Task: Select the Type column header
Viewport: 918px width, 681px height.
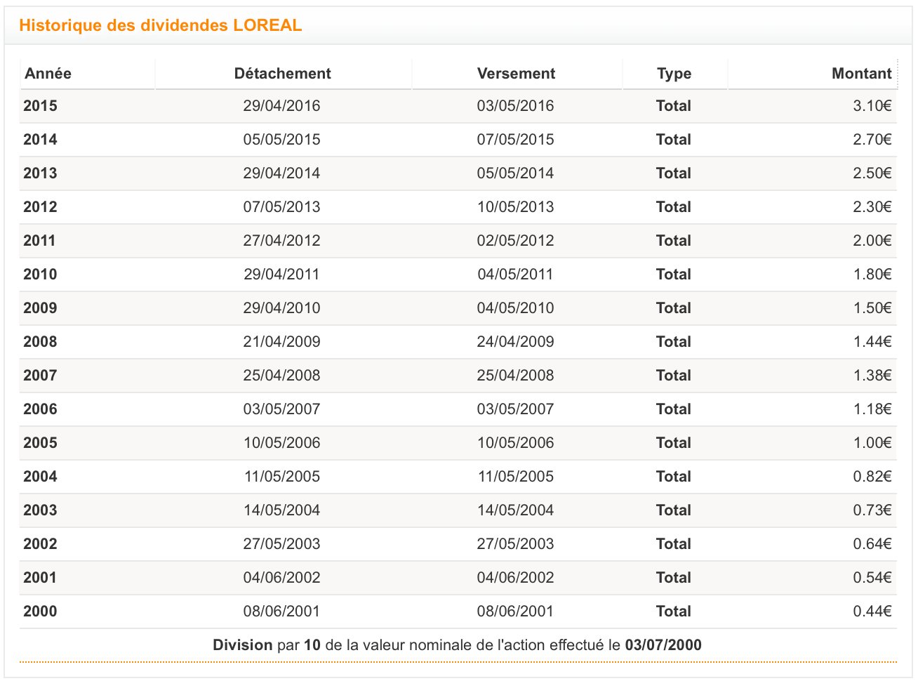Action: pos(674,74)
